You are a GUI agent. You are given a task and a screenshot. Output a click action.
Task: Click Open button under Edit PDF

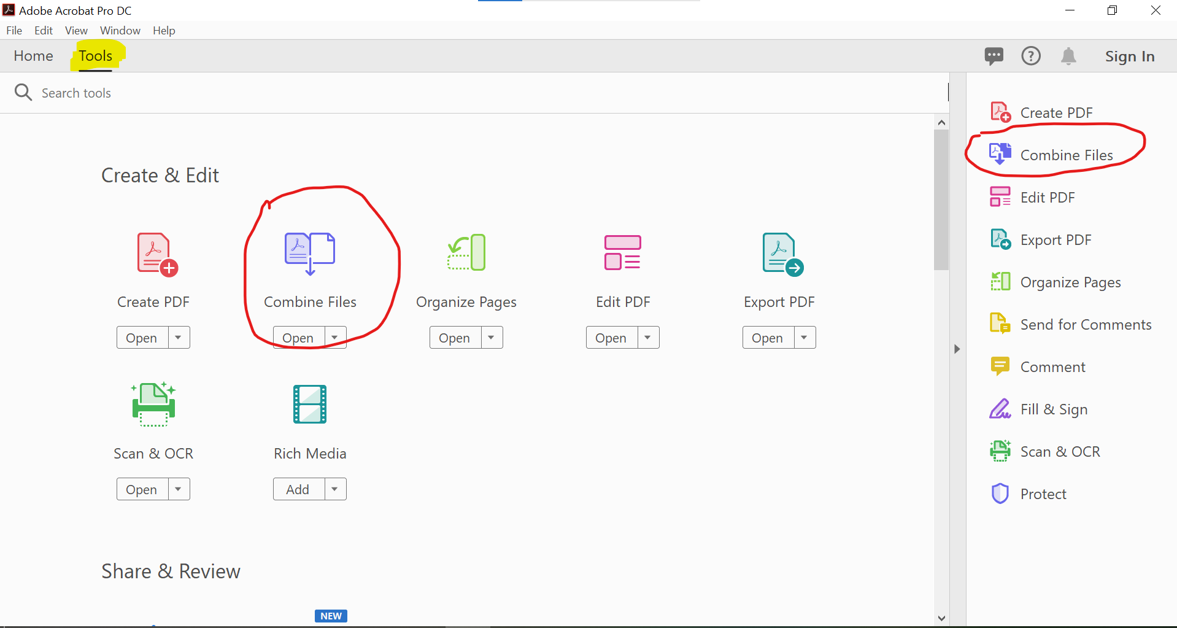coord(611,338)
